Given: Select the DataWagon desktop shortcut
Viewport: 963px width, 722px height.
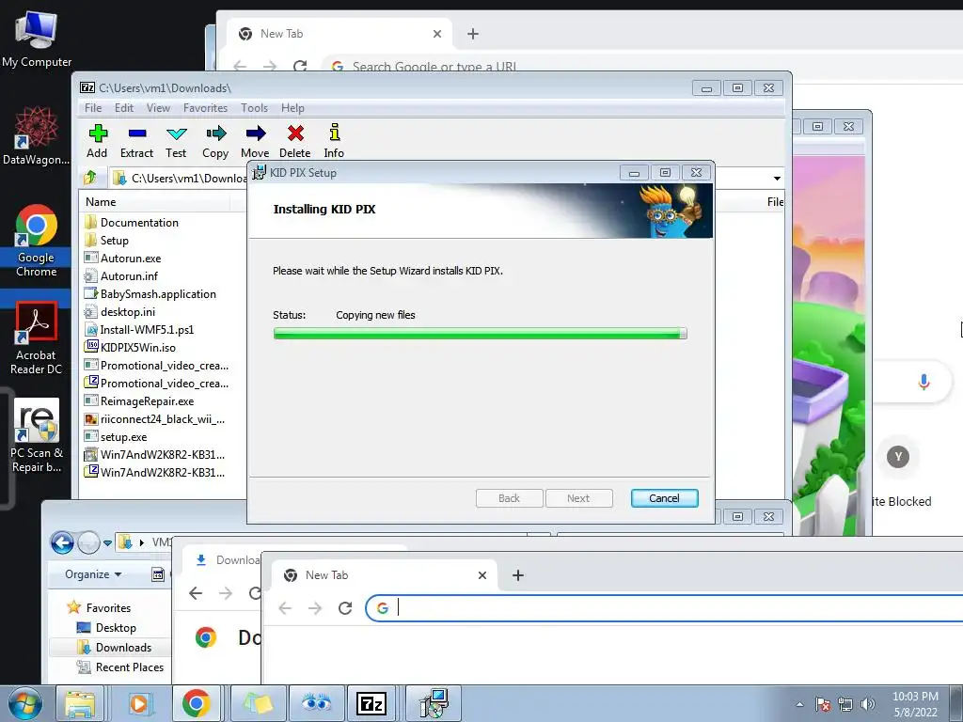Looking at the screenshot, I should coord(37,135).
